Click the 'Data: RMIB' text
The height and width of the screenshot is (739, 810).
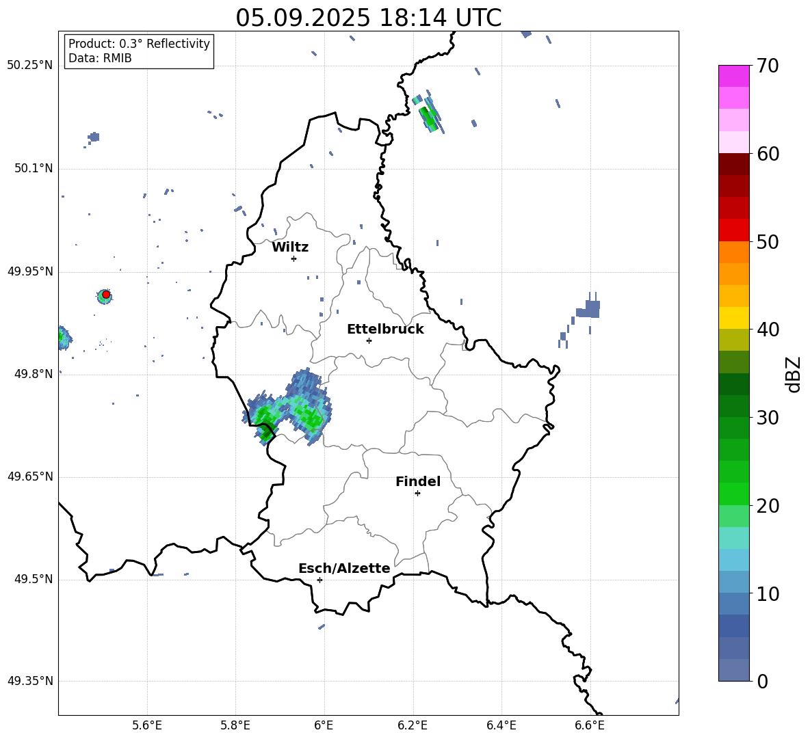tap(100, 58)
